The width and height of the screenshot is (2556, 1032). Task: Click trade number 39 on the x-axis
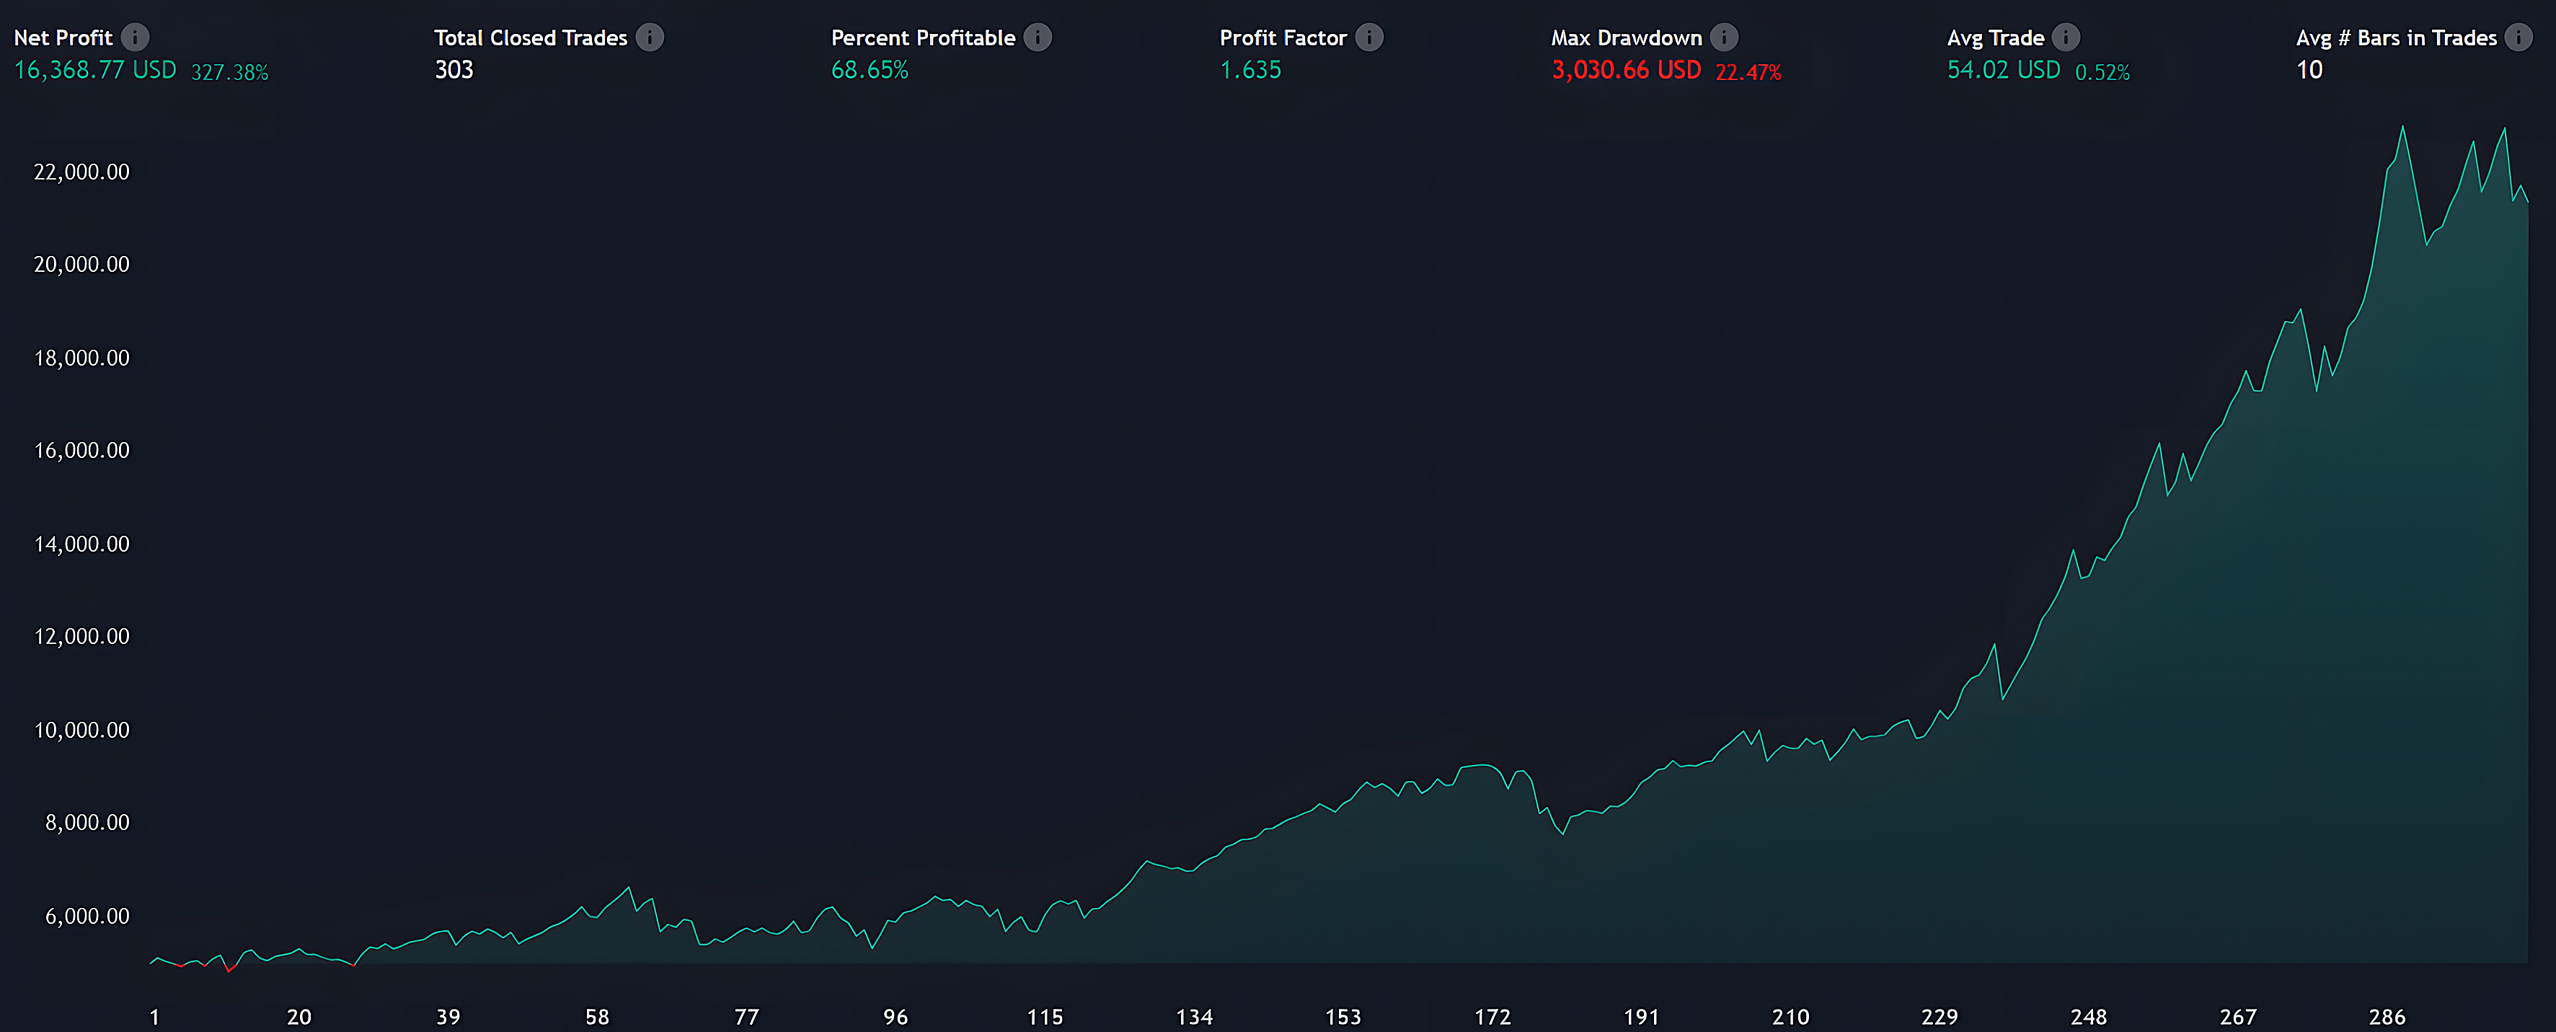click(448, 1017)
